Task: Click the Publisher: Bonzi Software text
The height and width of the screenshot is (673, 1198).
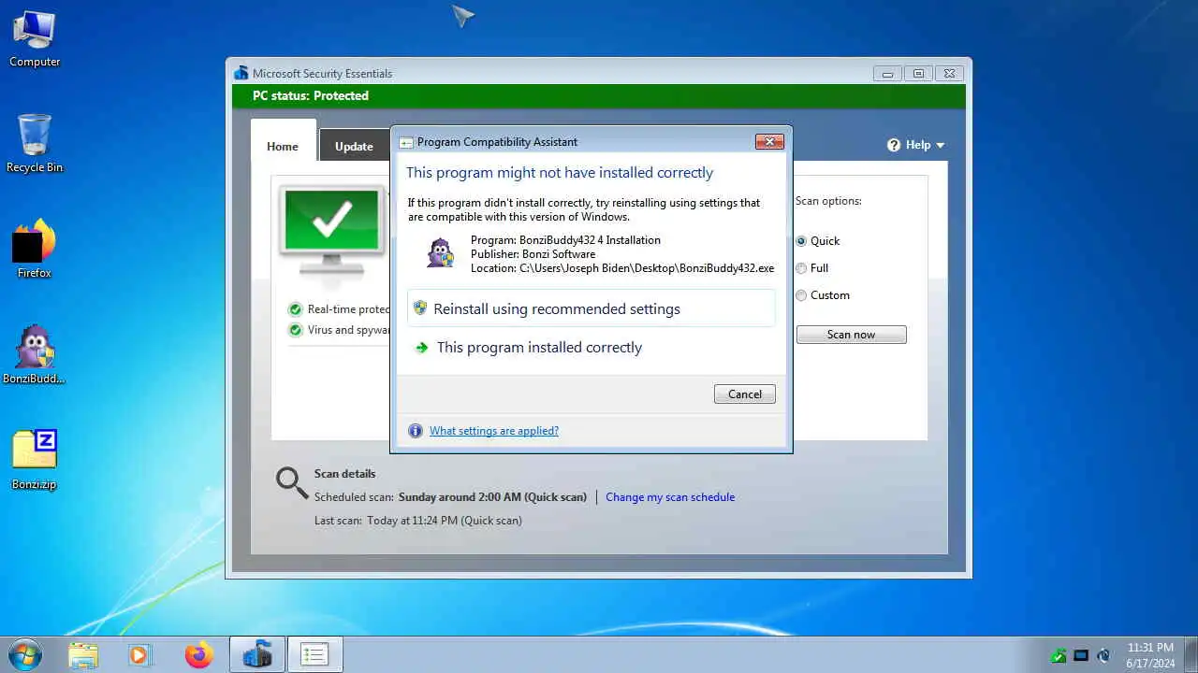Action: (533, 254)
